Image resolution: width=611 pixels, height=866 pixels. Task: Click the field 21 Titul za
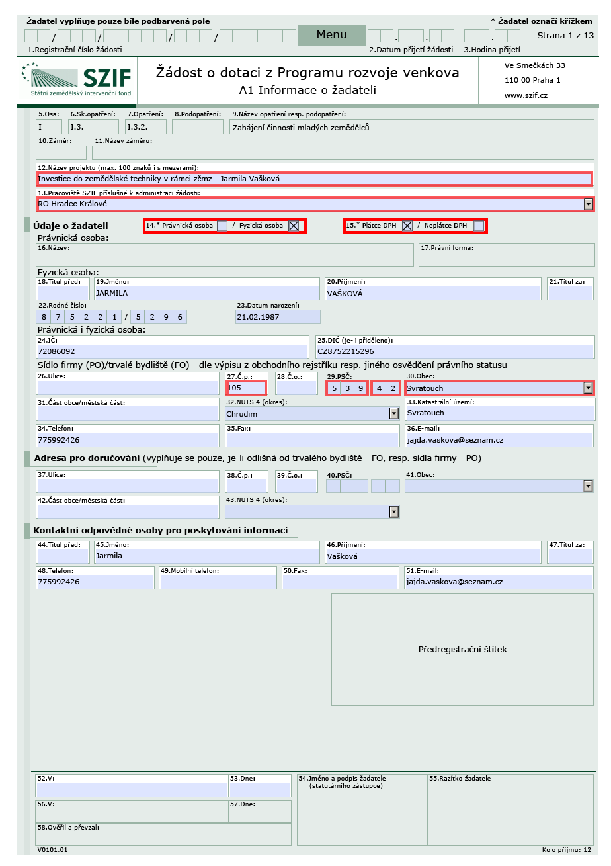point(571,292)
